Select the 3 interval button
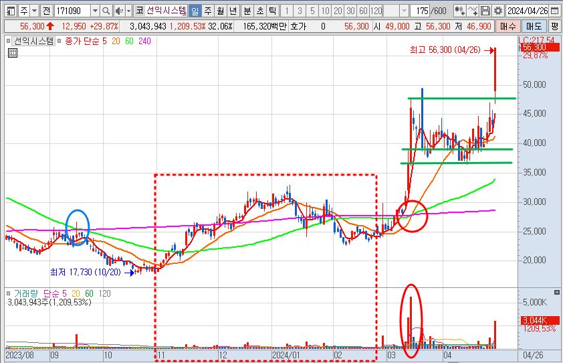This screenshot has width=563, height=363. click(300, 11)
